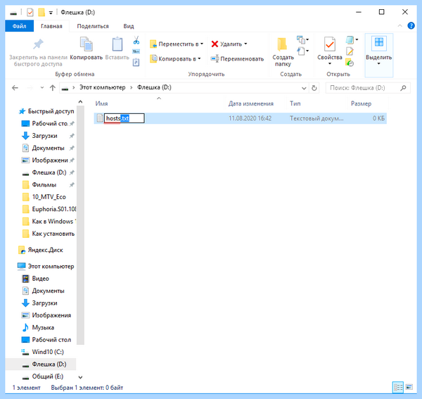Click the hosts.txt rename text box
The width and height of the screenshot is (422, 399).
[124, 118]
